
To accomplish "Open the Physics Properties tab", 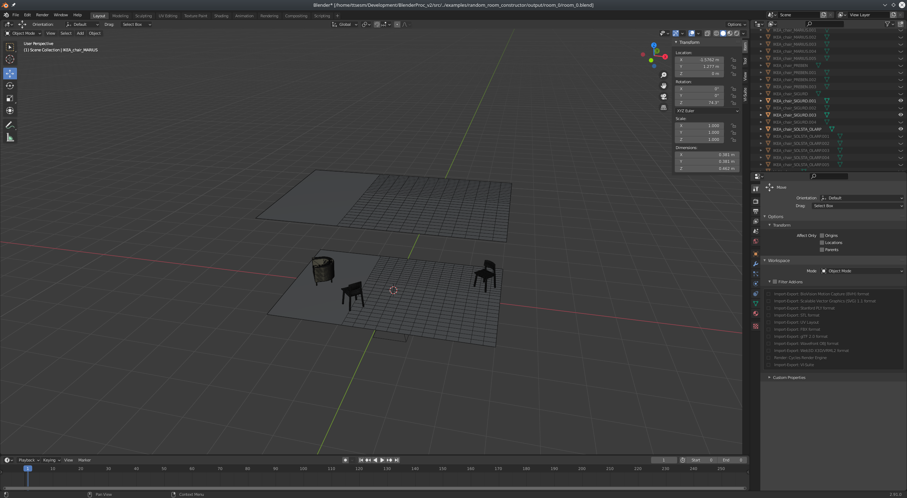I will [x=755, y=283].
